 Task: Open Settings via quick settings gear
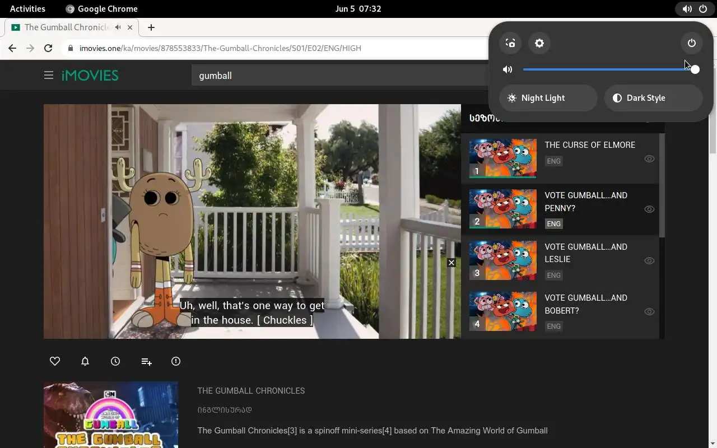point(539,43)
